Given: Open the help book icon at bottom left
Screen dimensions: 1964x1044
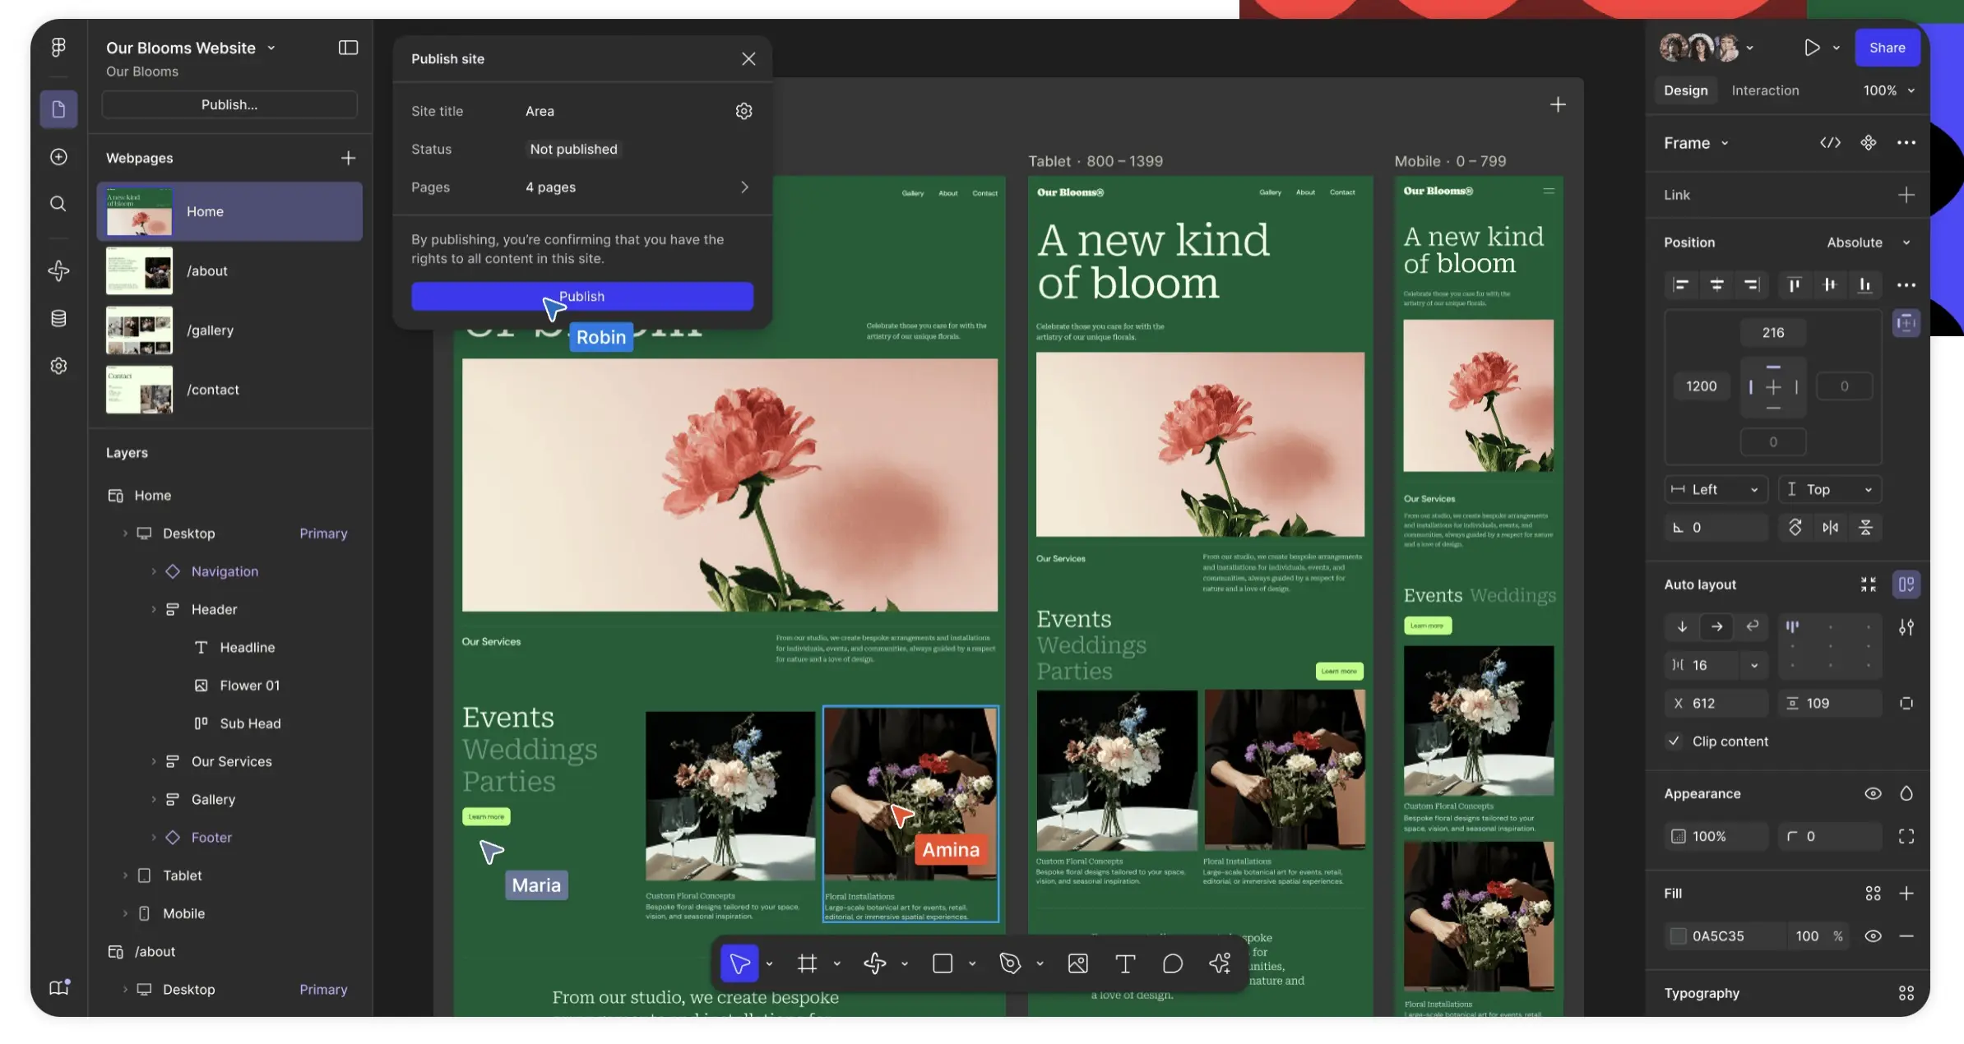Looking at the screenshot, I should click(59, 987).
